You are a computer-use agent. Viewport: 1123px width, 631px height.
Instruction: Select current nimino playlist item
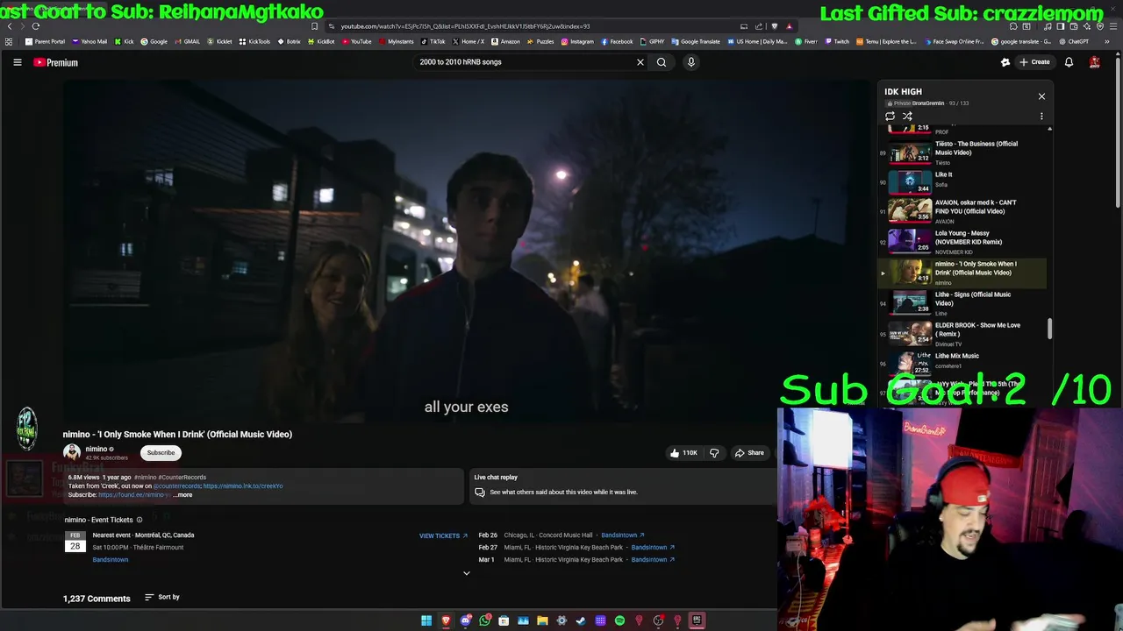point(962,273)
